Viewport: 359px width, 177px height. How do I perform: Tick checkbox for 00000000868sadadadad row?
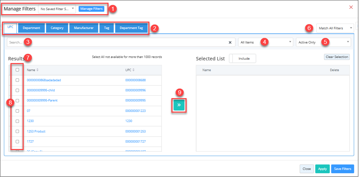coord(17,80)
